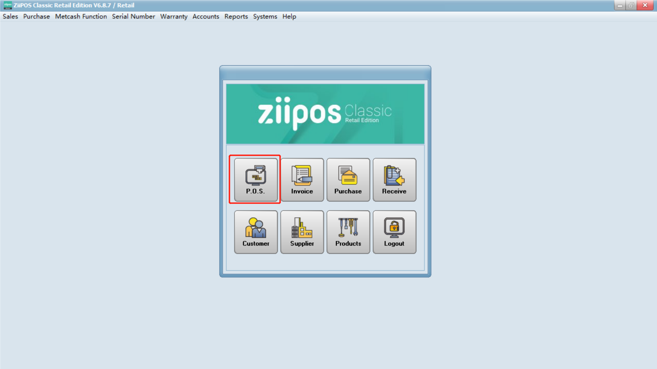Screen dimensions: 657x369
Task: Open the Systems menu
Action: click(265, 16)
